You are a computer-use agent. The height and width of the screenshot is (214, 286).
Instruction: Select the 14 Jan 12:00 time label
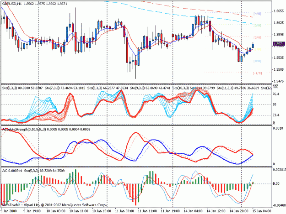pyautogui.click(x=216, y=211)
